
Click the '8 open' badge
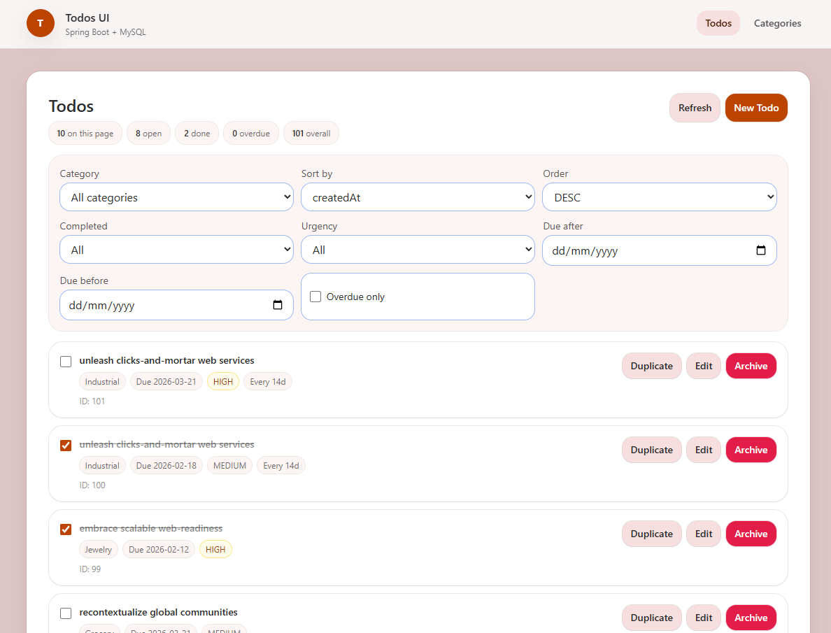tap(148, 134)
